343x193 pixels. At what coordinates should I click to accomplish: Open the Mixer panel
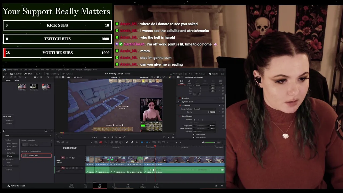coord(189,74)
